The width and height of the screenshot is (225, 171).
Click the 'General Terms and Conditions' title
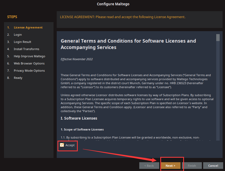click(128, 44)
